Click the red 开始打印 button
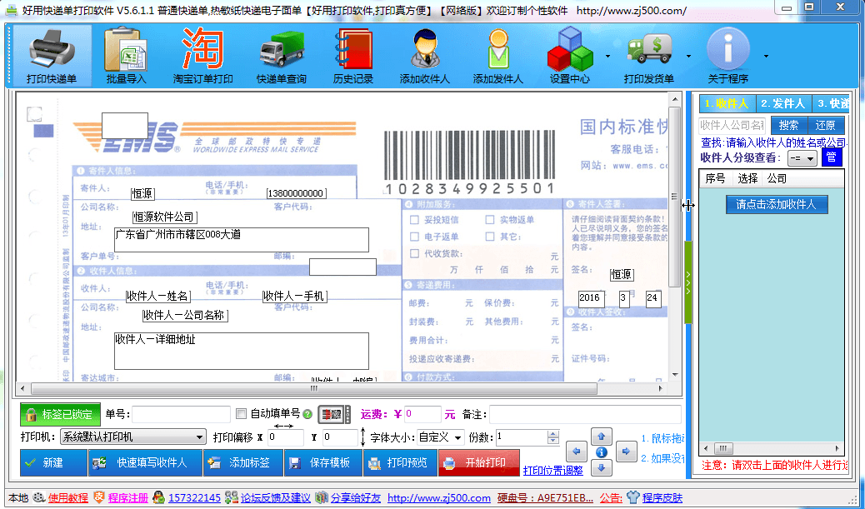Image resolution: width=865 pixels, height=509 pixels. click(478, 462)
